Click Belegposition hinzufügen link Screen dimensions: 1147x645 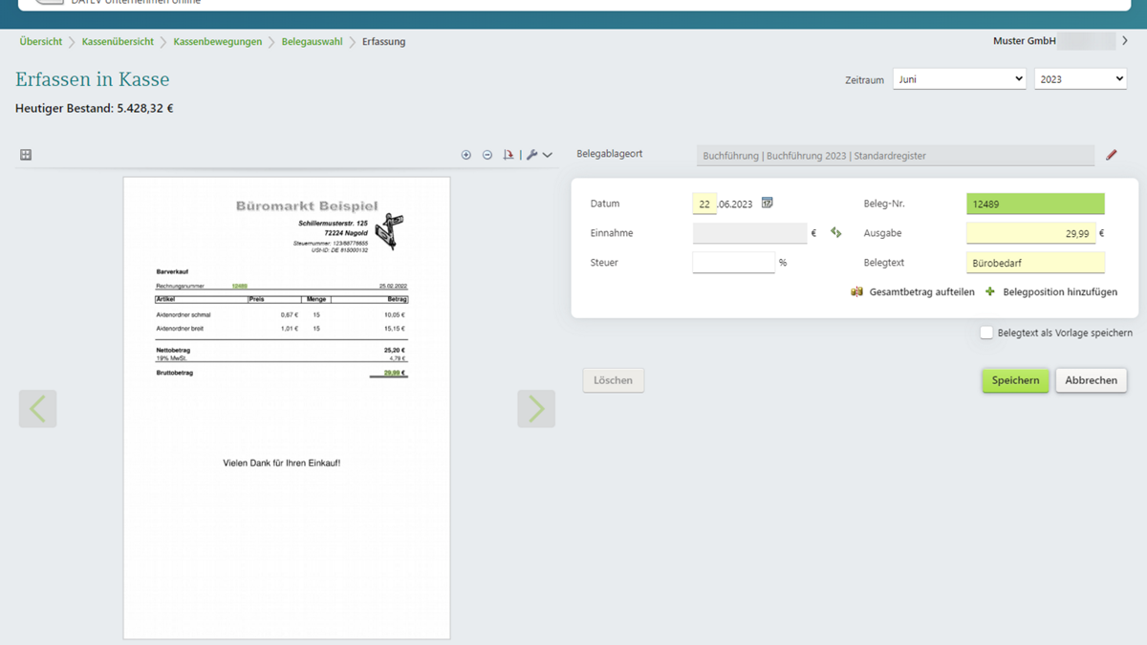tap(1060, 291)
